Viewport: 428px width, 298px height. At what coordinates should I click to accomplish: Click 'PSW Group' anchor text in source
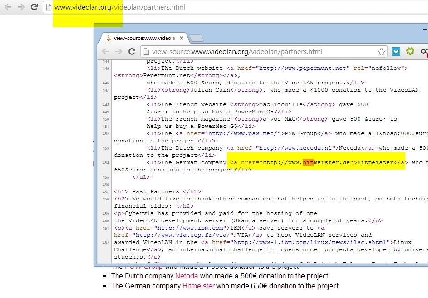(300, 133)
